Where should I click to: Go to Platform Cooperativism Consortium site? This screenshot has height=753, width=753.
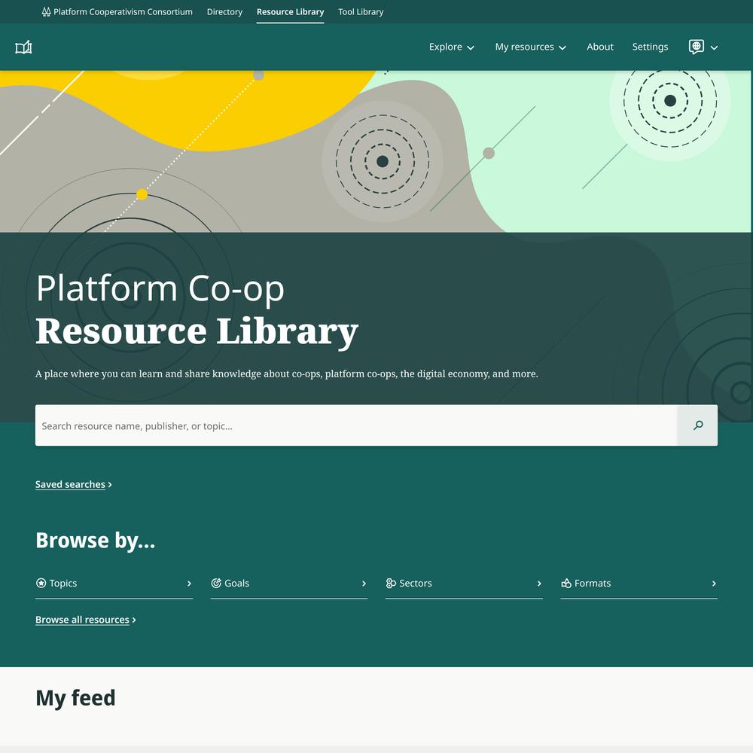117,11
